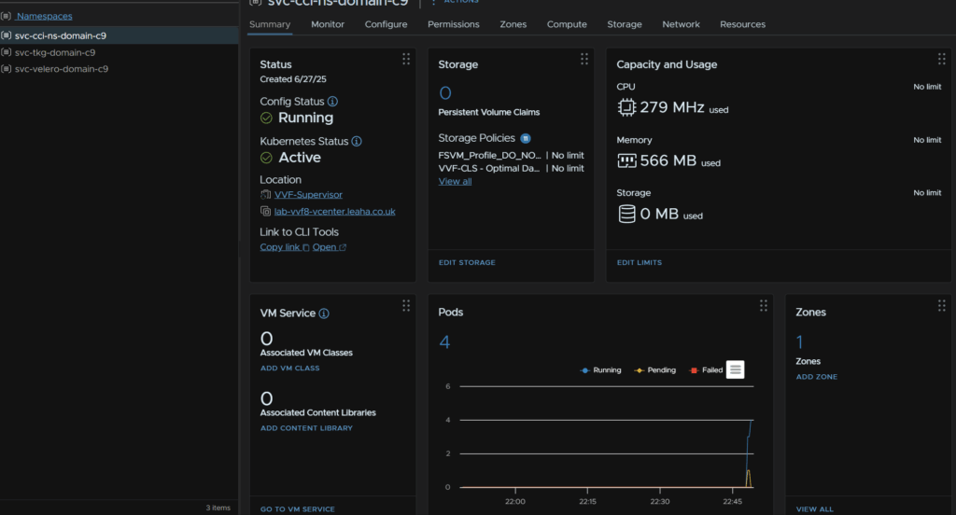Open the Namespaces link in sidebar
Screen dimensions: 956x515
44,16
